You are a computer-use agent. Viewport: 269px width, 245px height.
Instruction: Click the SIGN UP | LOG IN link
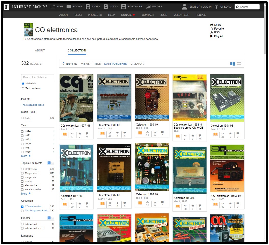pos(200,7)
